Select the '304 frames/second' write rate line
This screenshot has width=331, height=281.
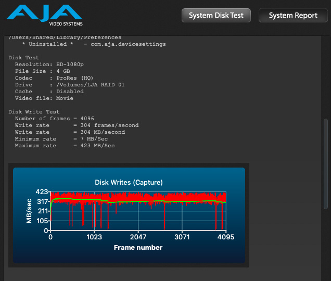tap(77, 125)
